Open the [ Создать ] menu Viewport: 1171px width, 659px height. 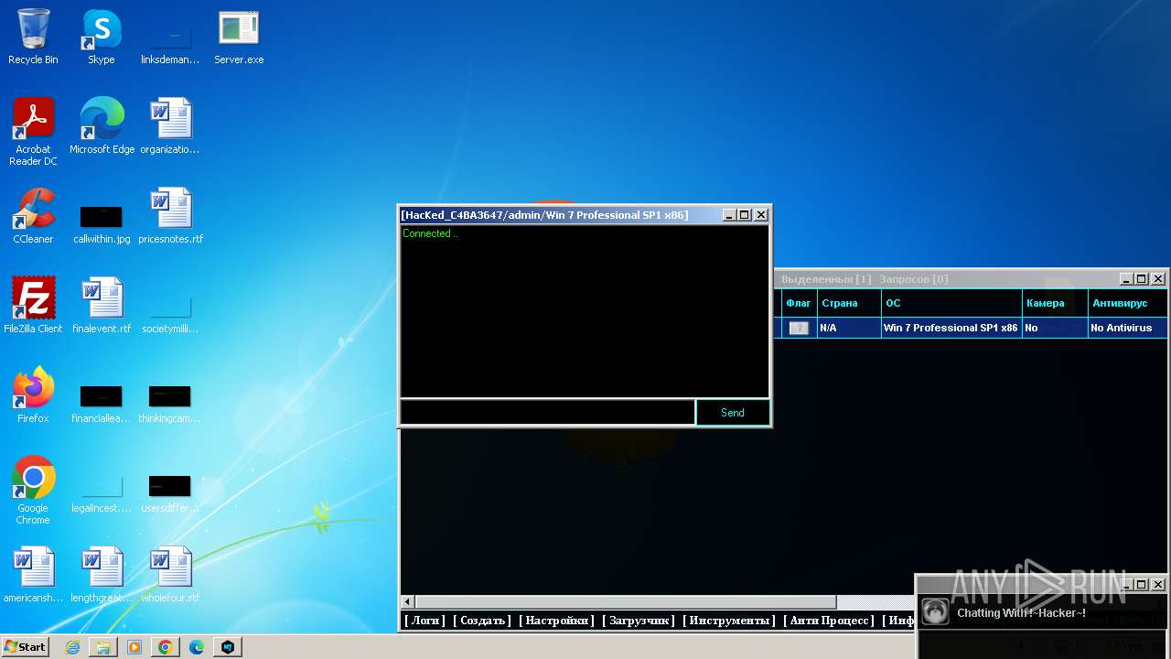coord(482,621)
